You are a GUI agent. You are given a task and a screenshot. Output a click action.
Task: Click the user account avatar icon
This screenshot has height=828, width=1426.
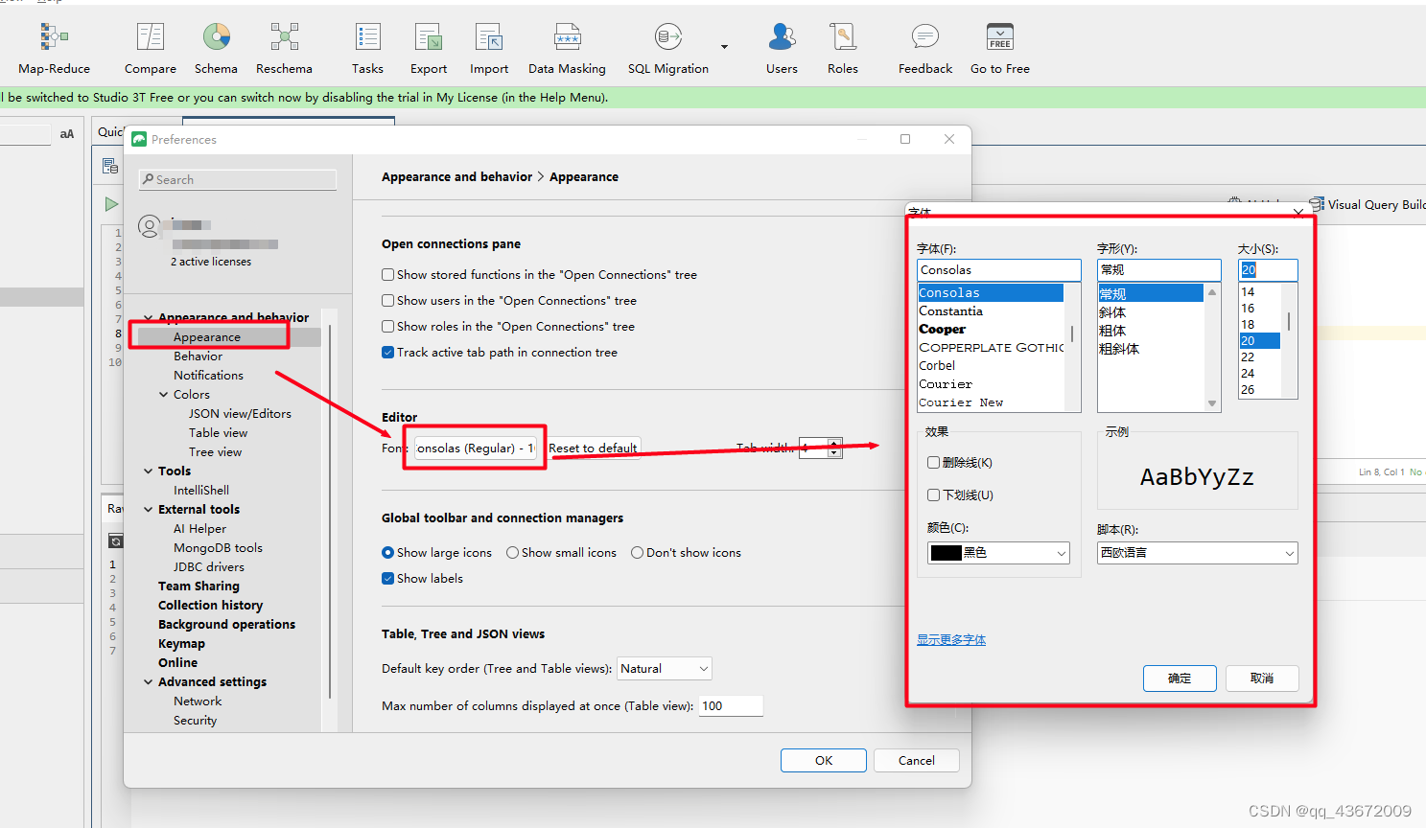[150, 226]
